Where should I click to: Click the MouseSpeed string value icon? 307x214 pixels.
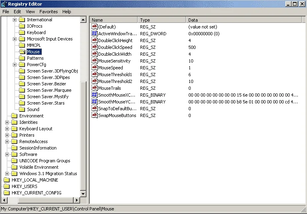[95, 67]
